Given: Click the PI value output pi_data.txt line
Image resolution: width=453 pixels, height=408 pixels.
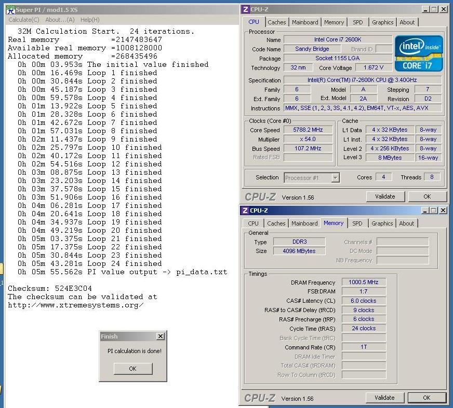Looking at the screenshot, I should [x=123, y=272].
